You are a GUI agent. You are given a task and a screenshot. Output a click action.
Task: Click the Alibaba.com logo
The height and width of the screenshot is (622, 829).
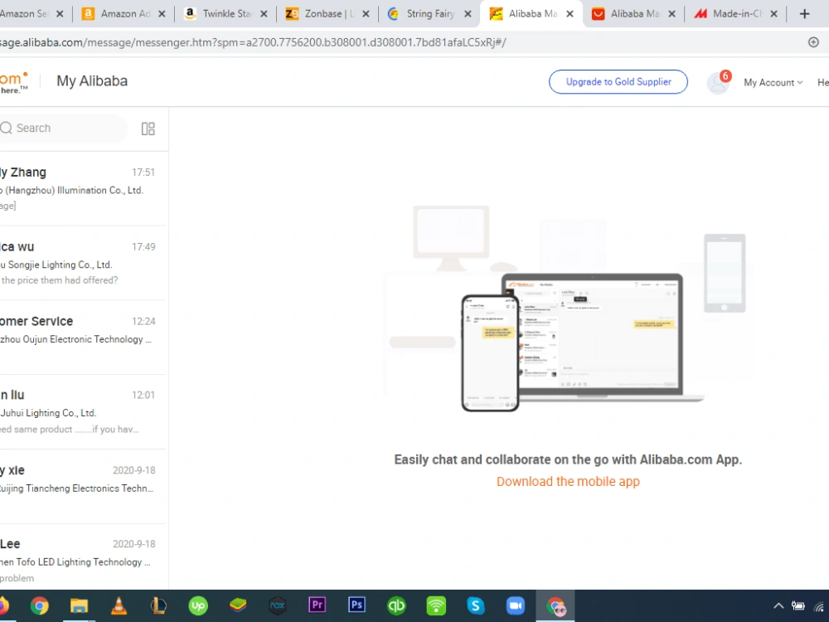[14, 83]
